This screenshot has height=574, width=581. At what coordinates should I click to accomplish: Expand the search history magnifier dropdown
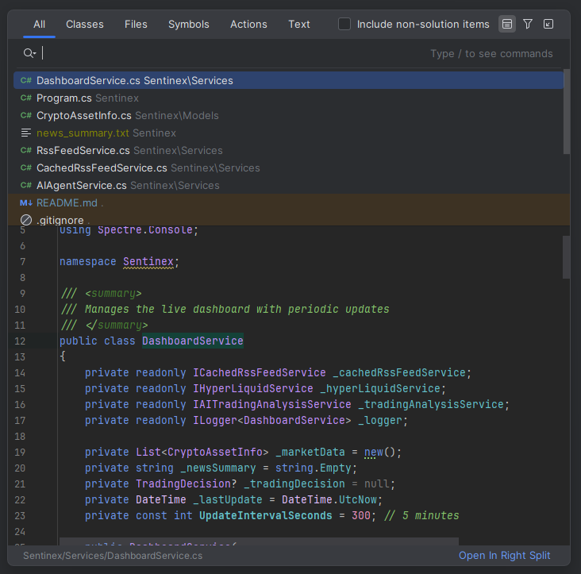coord(29,53)
